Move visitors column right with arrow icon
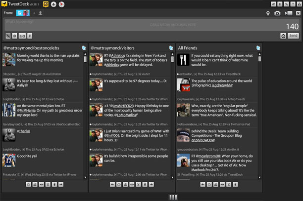The width and height of the screenshot is (303, 201). point(151,184)
